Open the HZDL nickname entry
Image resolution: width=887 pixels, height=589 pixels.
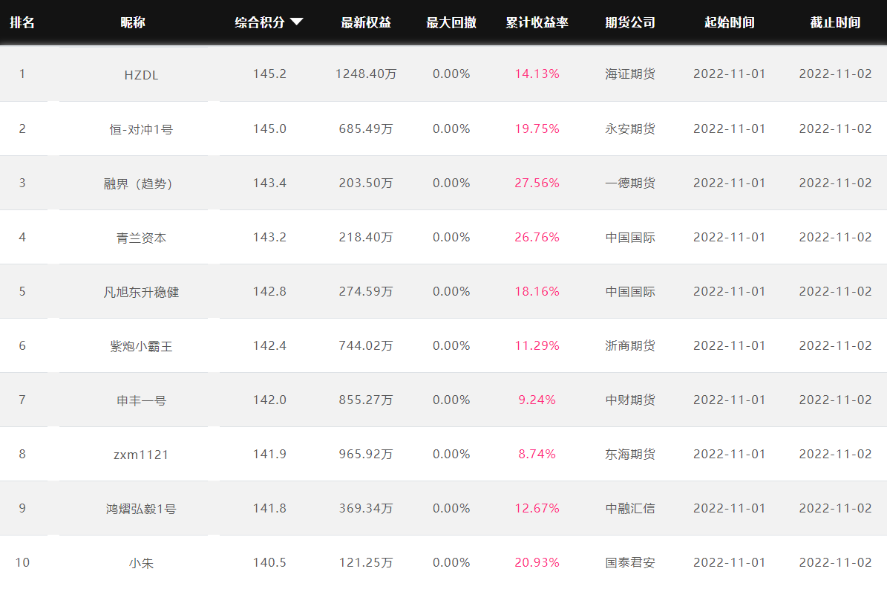point(142,75)
